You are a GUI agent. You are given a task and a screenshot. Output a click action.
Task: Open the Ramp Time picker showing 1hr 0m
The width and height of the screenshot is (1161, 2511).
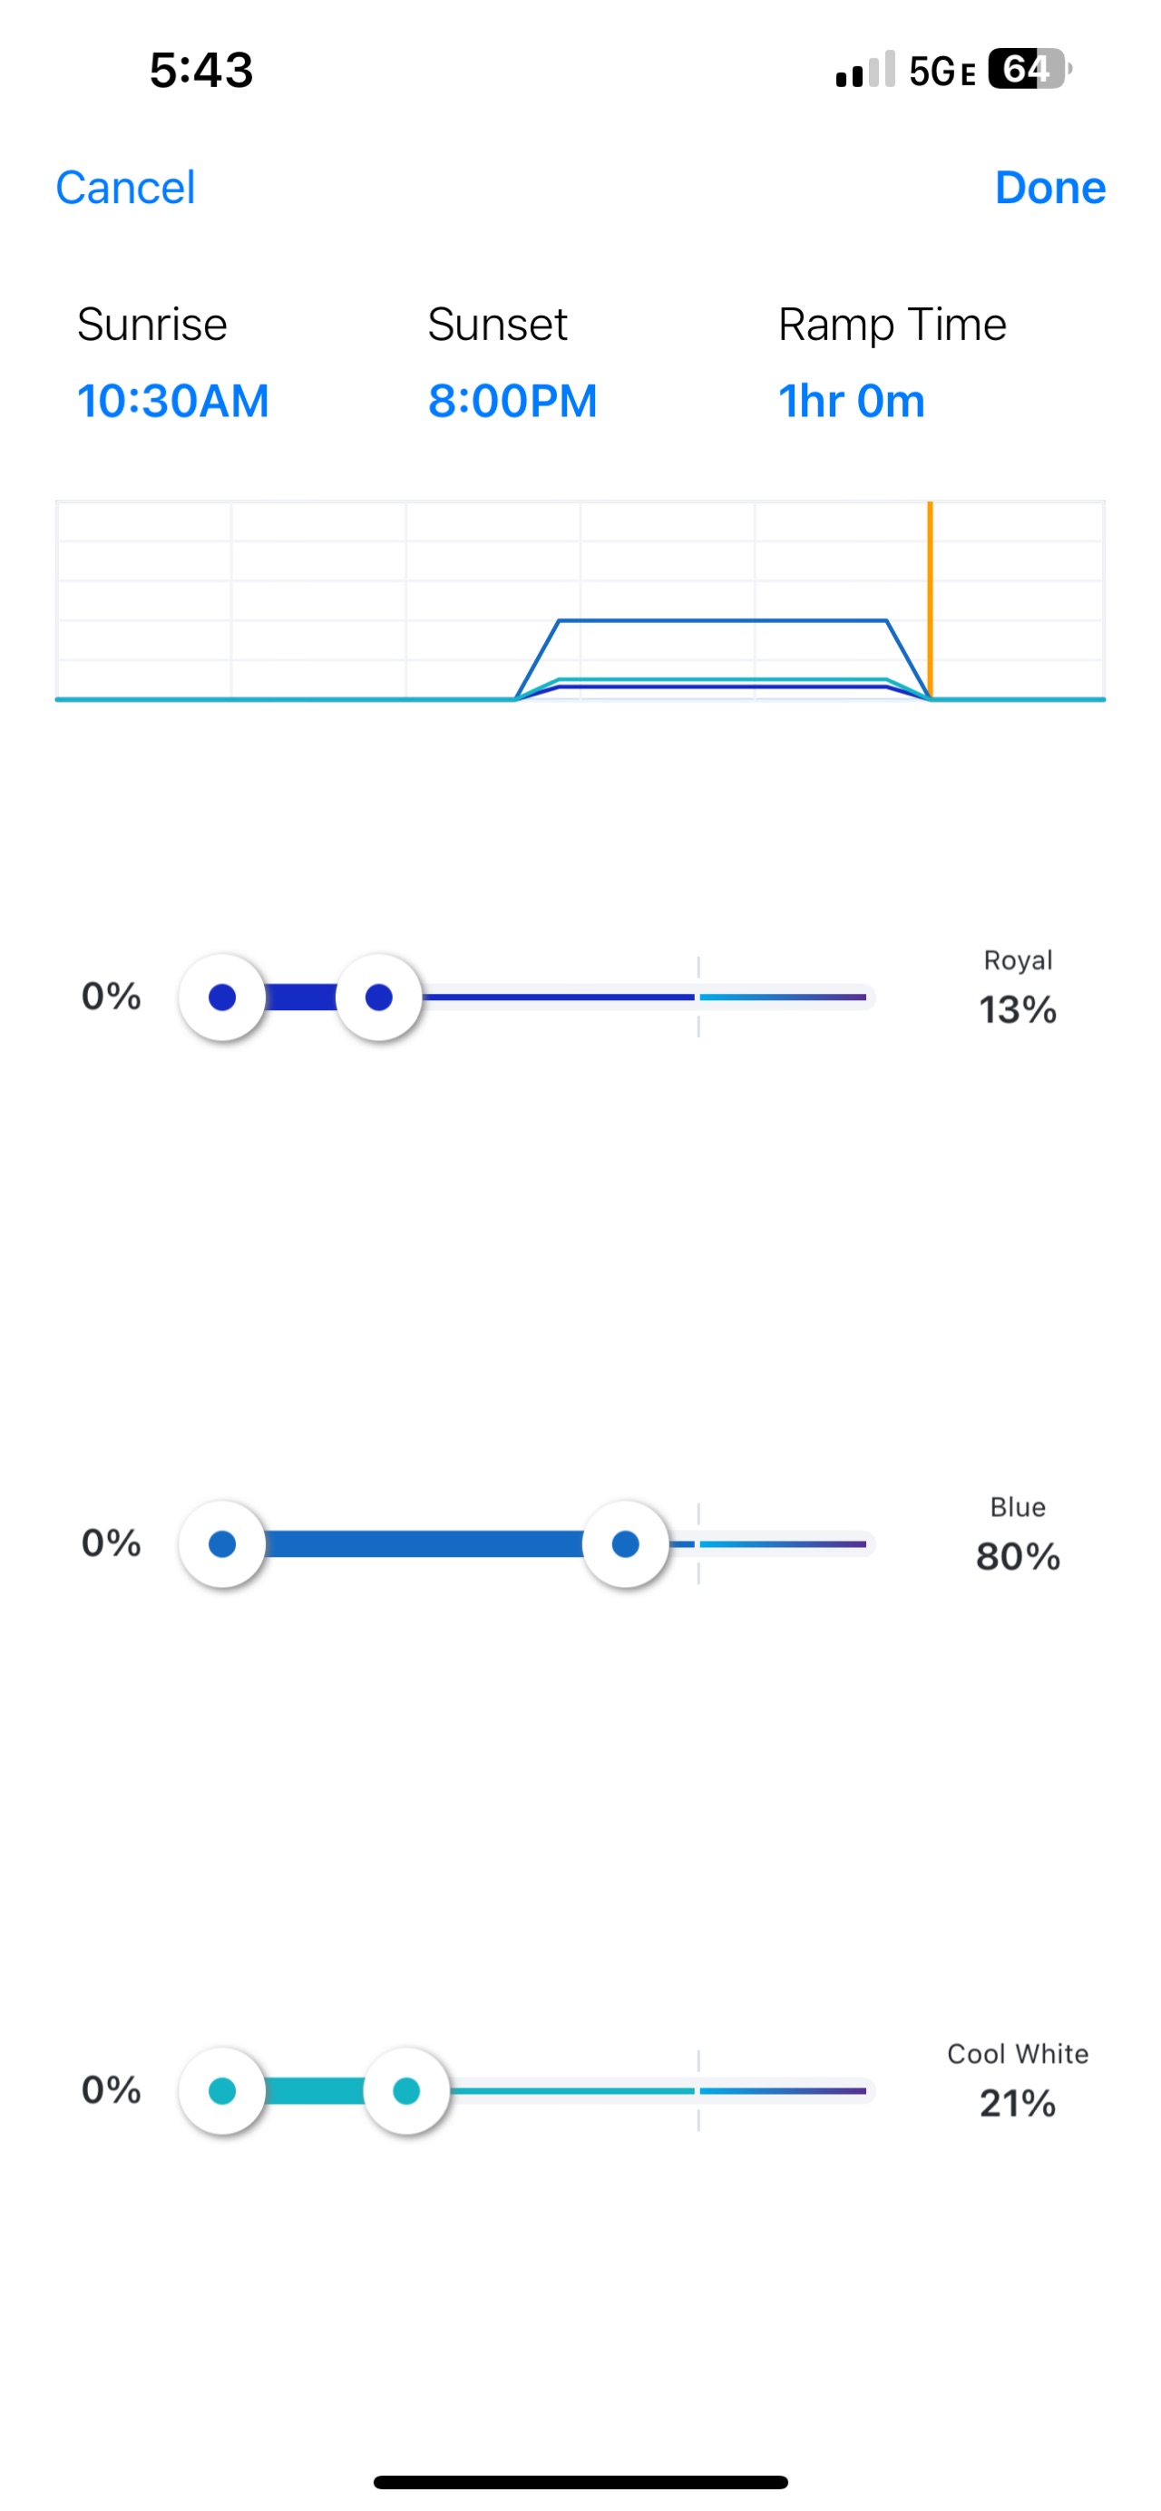(851, 401)
